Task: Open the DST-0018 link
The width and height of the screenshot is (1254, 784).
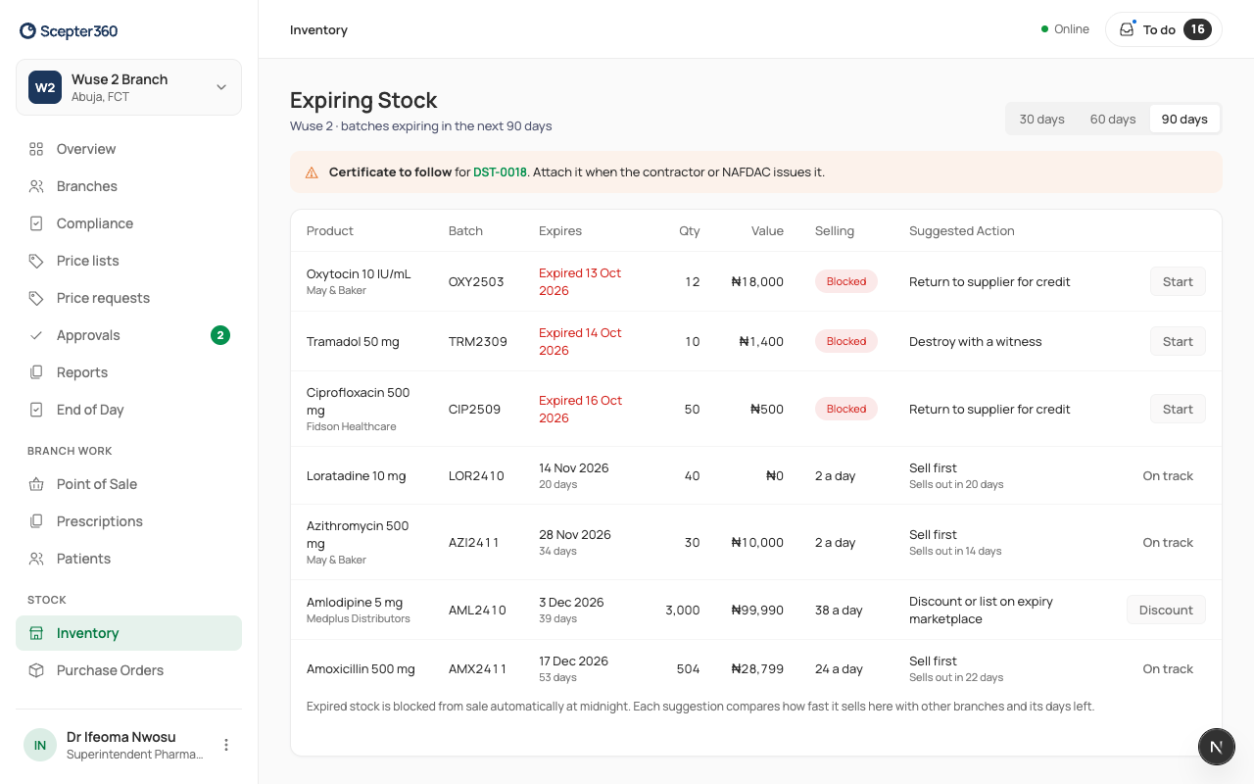Action: pyautogui.click(x=500, y=172)
